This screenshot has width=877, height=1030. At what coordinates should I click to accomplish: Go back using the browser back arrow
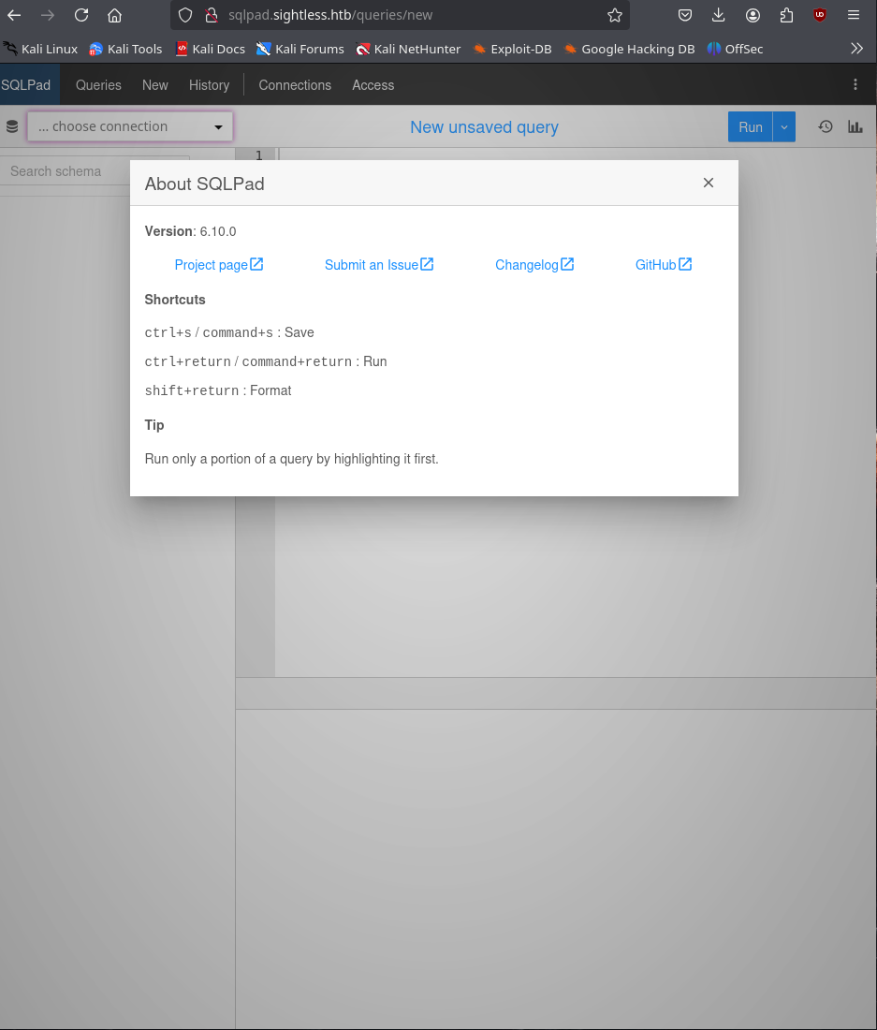pos(14,15)
